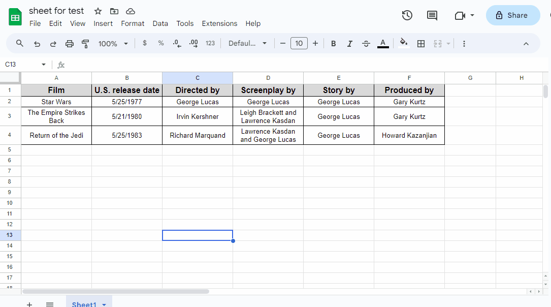Screen dimensions: 551x307
Task: Click into the formula bar
Action: point(306,65)
